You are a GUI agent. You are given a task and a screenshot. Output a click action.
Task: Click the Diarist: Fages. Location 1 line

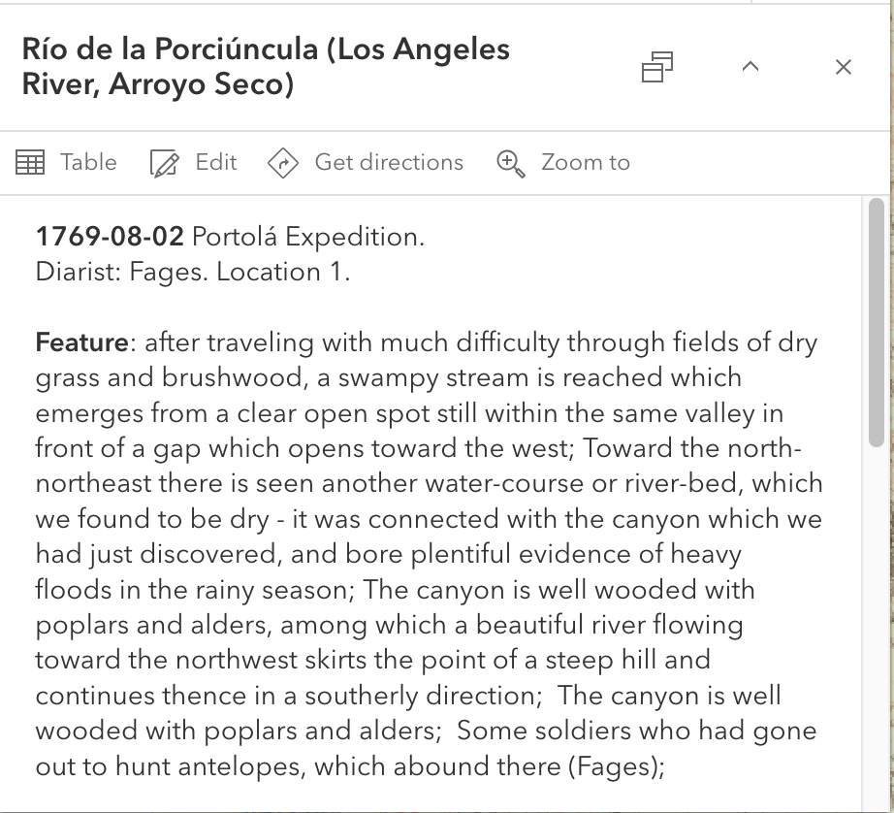coord(193,273)
